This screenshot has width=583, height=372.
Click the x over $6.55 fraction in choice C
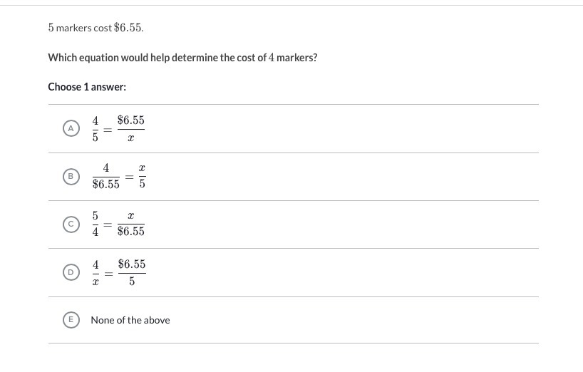click(x=131, y=224)
